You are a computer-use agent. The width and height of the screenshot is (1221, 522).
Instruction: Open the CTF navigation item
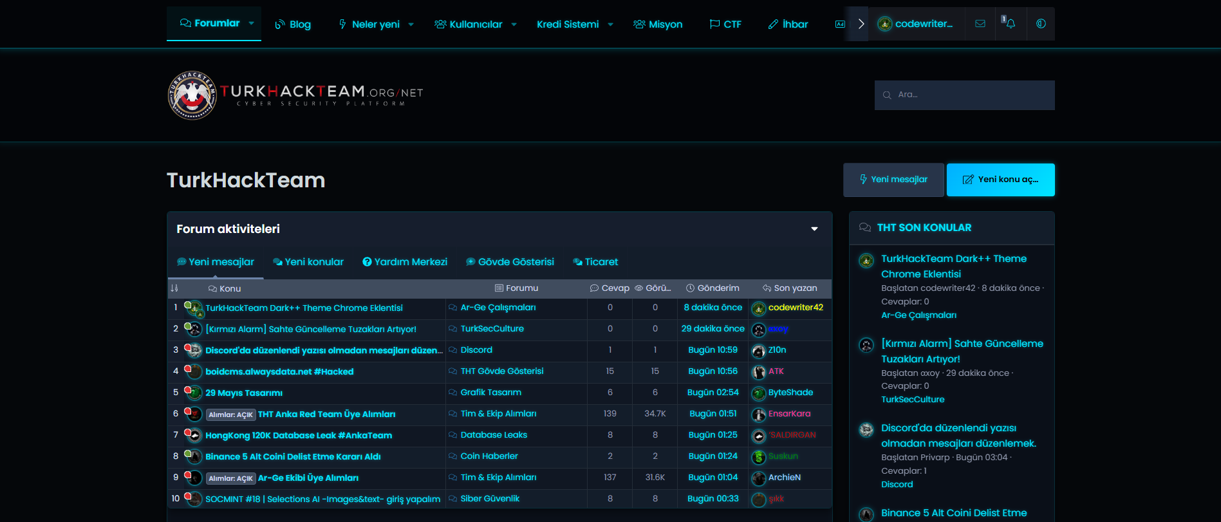pyautogui.click(x=725, y=24)
